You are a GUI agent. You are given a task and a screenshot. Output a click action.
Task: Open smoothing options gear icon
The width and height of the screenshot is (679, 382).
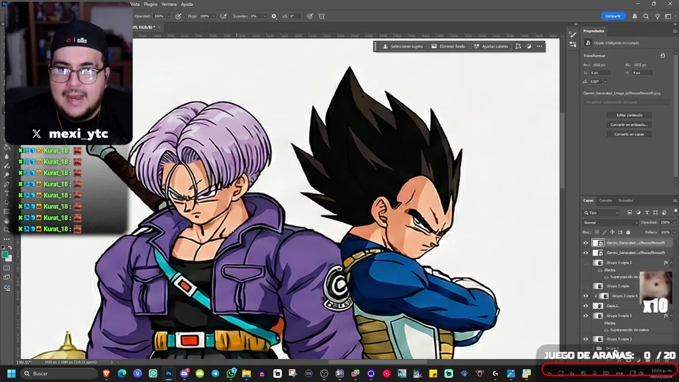(x=274, y=16)
